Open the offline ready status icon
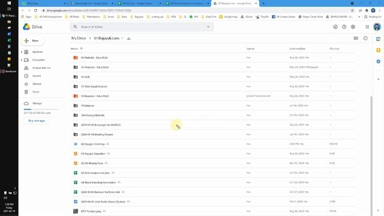The width and height of the screenshot is (384, 216). point(335,27)
